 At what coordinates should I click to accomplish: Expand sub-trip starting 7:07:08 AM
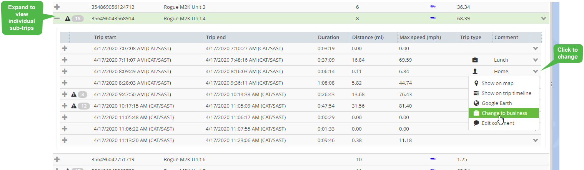[x=65, y=48]
